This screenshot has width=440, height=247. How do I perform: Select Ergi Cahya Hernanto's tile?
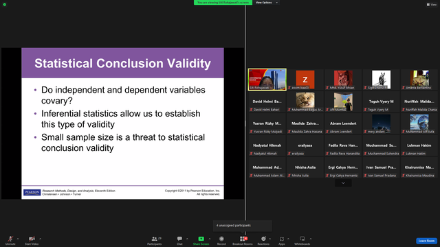coord(343,167)
